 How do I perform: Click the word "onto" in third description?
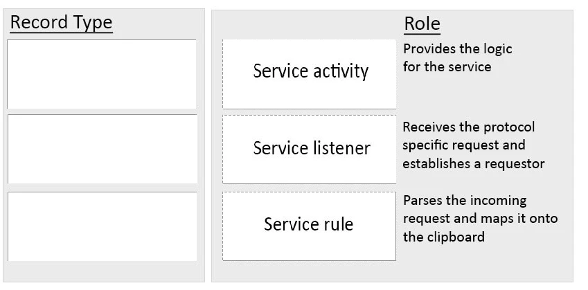[x=541, y=219]
